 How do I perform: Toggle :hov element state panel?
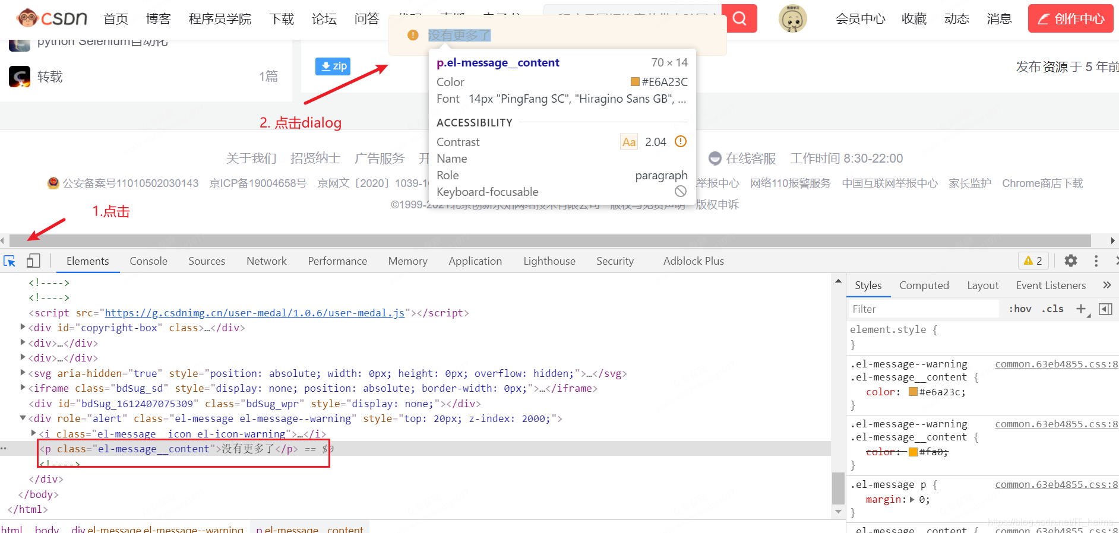coord(1020,309)
